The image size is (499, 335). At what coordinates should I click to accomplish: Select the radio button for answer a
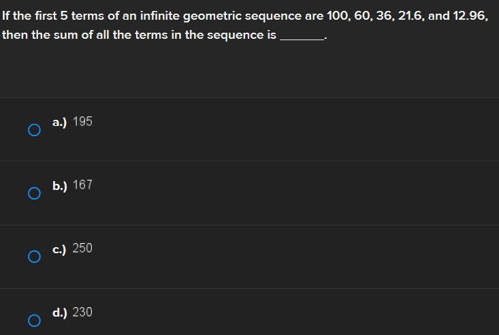click(31, 130)
